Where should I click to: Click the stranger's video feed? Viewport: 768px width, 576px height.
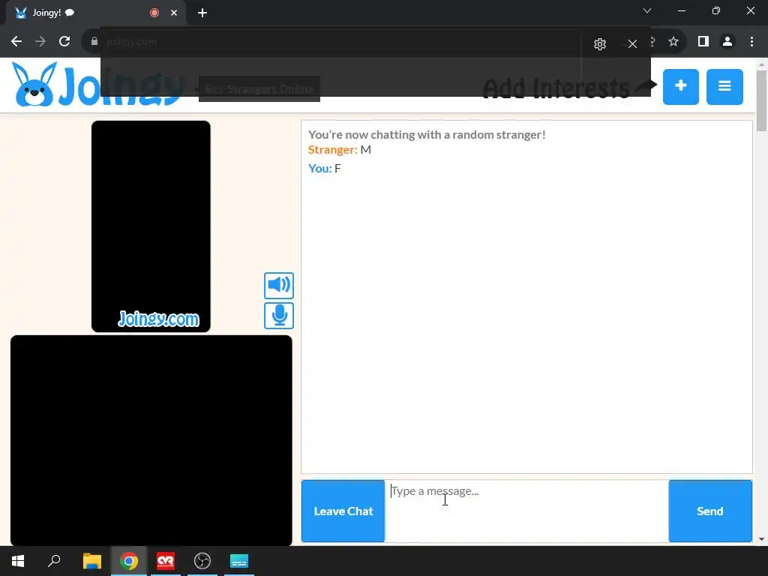click(x=151, y=226)
